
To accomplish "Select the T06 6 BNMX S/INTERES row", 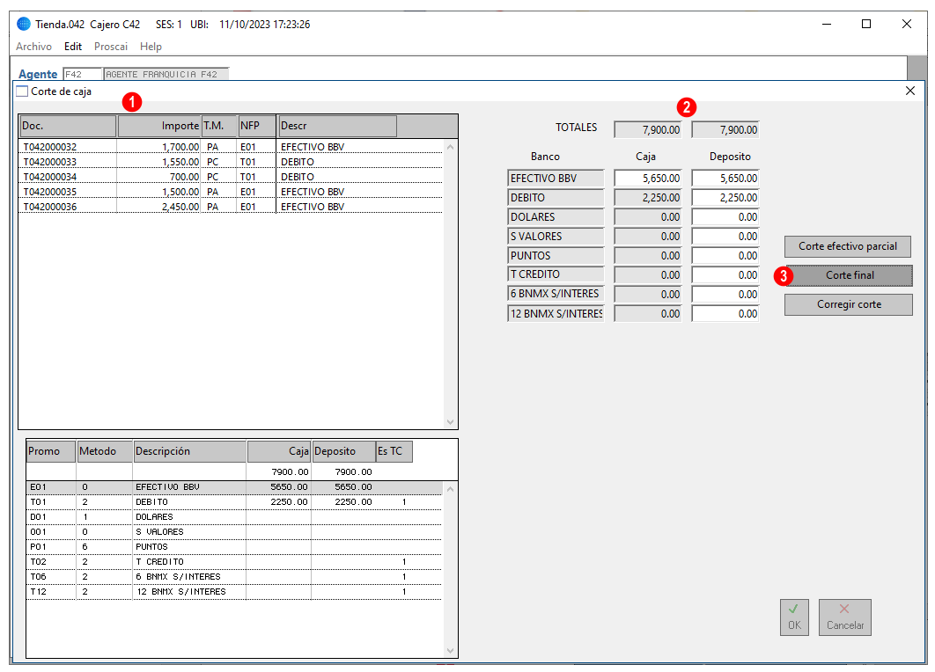I will (x=234, y=577).
